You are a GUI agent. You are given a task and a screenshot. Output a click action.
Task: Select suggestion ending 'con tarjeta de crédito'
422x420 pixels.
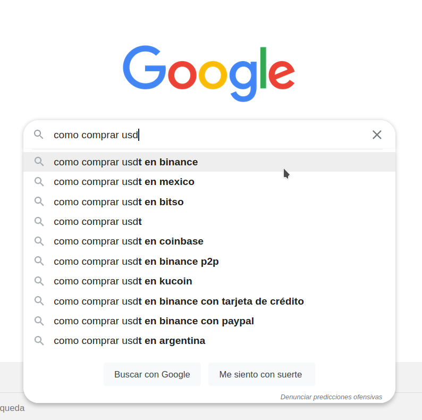(x=209, y=301)
